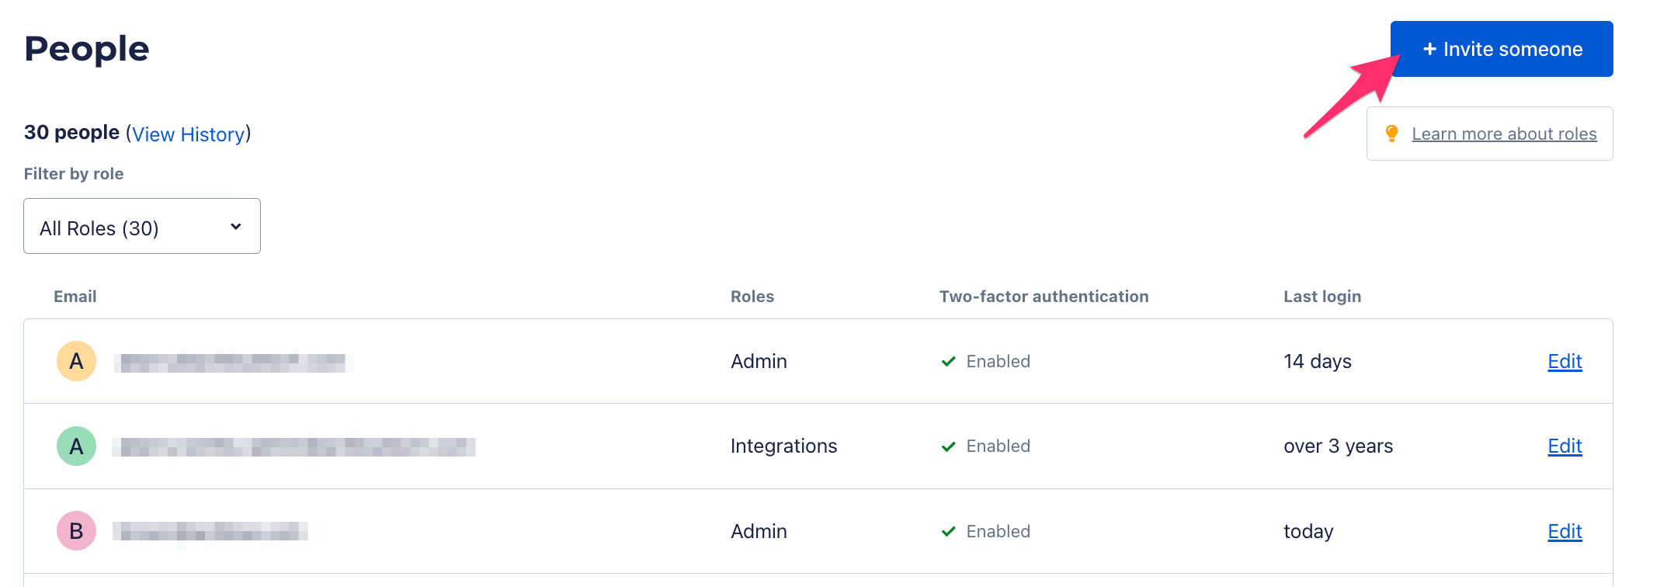
Task: Click the Invite someone button
Action: 1501,49
